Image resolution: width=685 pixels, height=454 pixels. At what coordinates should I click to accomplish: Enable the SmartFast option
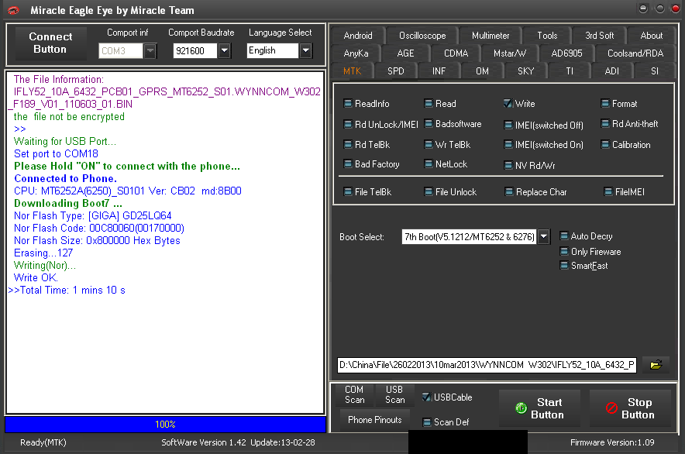[x=564, y=266]
